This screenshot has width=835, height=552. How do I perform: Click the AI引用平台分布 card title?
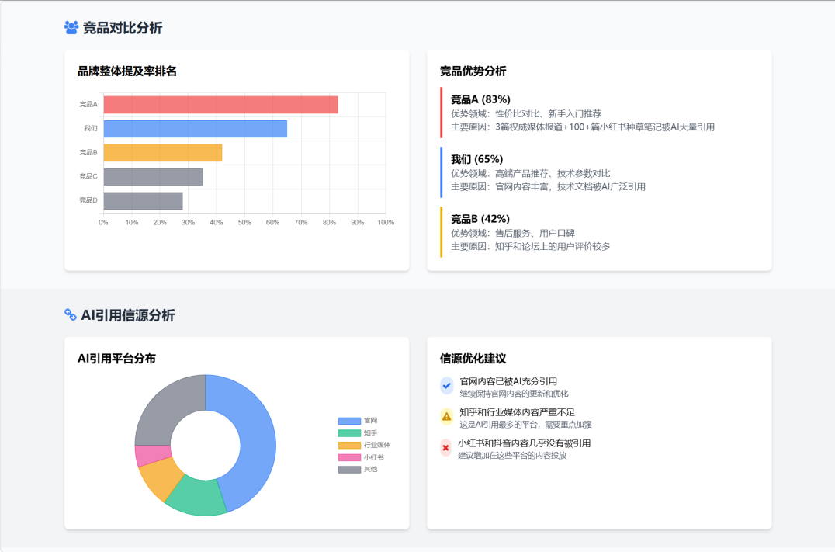tap(116, 359)
